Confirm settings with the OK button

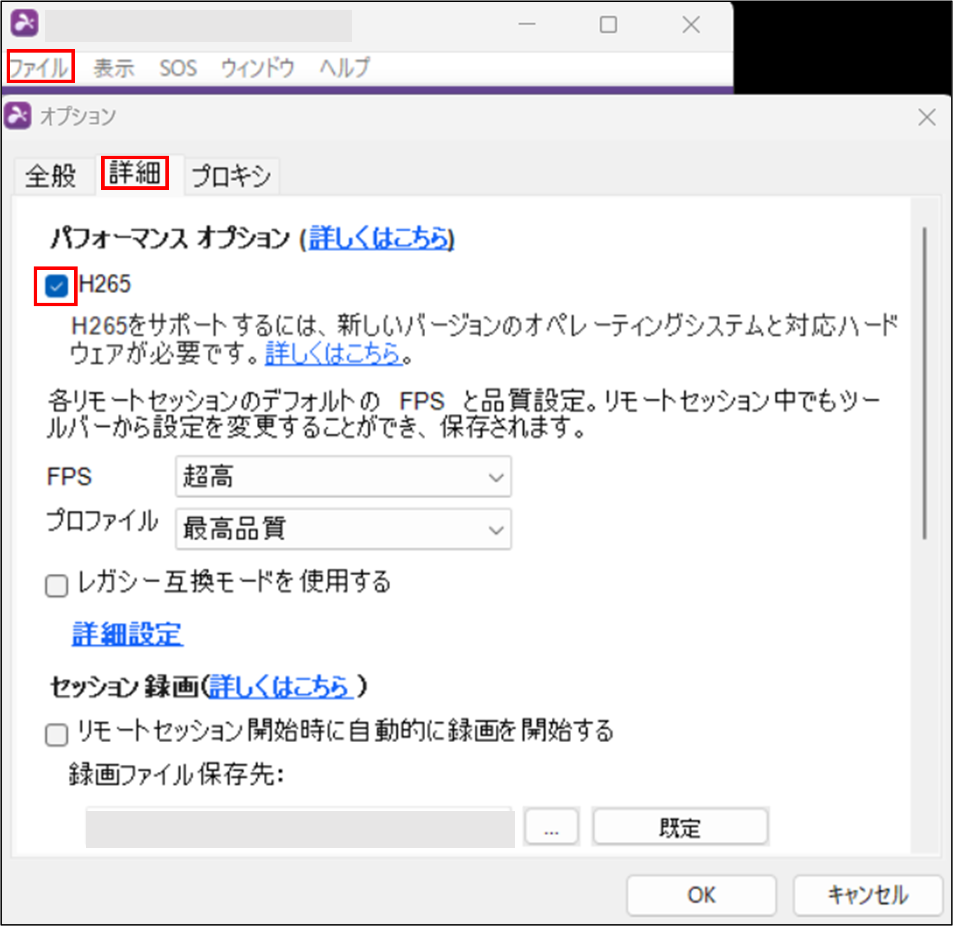(700, 894)
